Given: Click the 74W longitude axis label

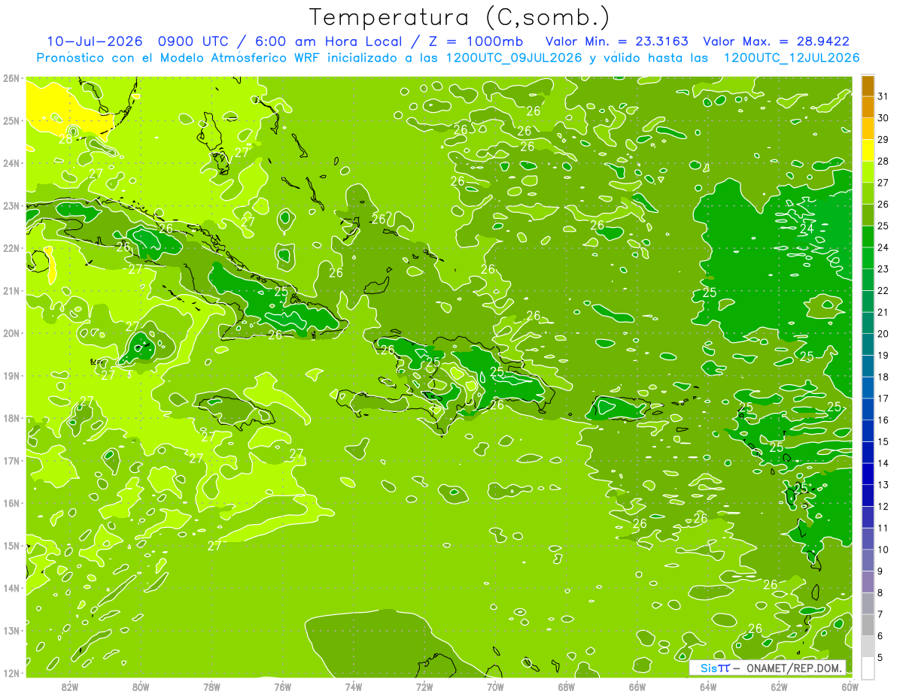Looking at the screenshot, I should point(354,686).
